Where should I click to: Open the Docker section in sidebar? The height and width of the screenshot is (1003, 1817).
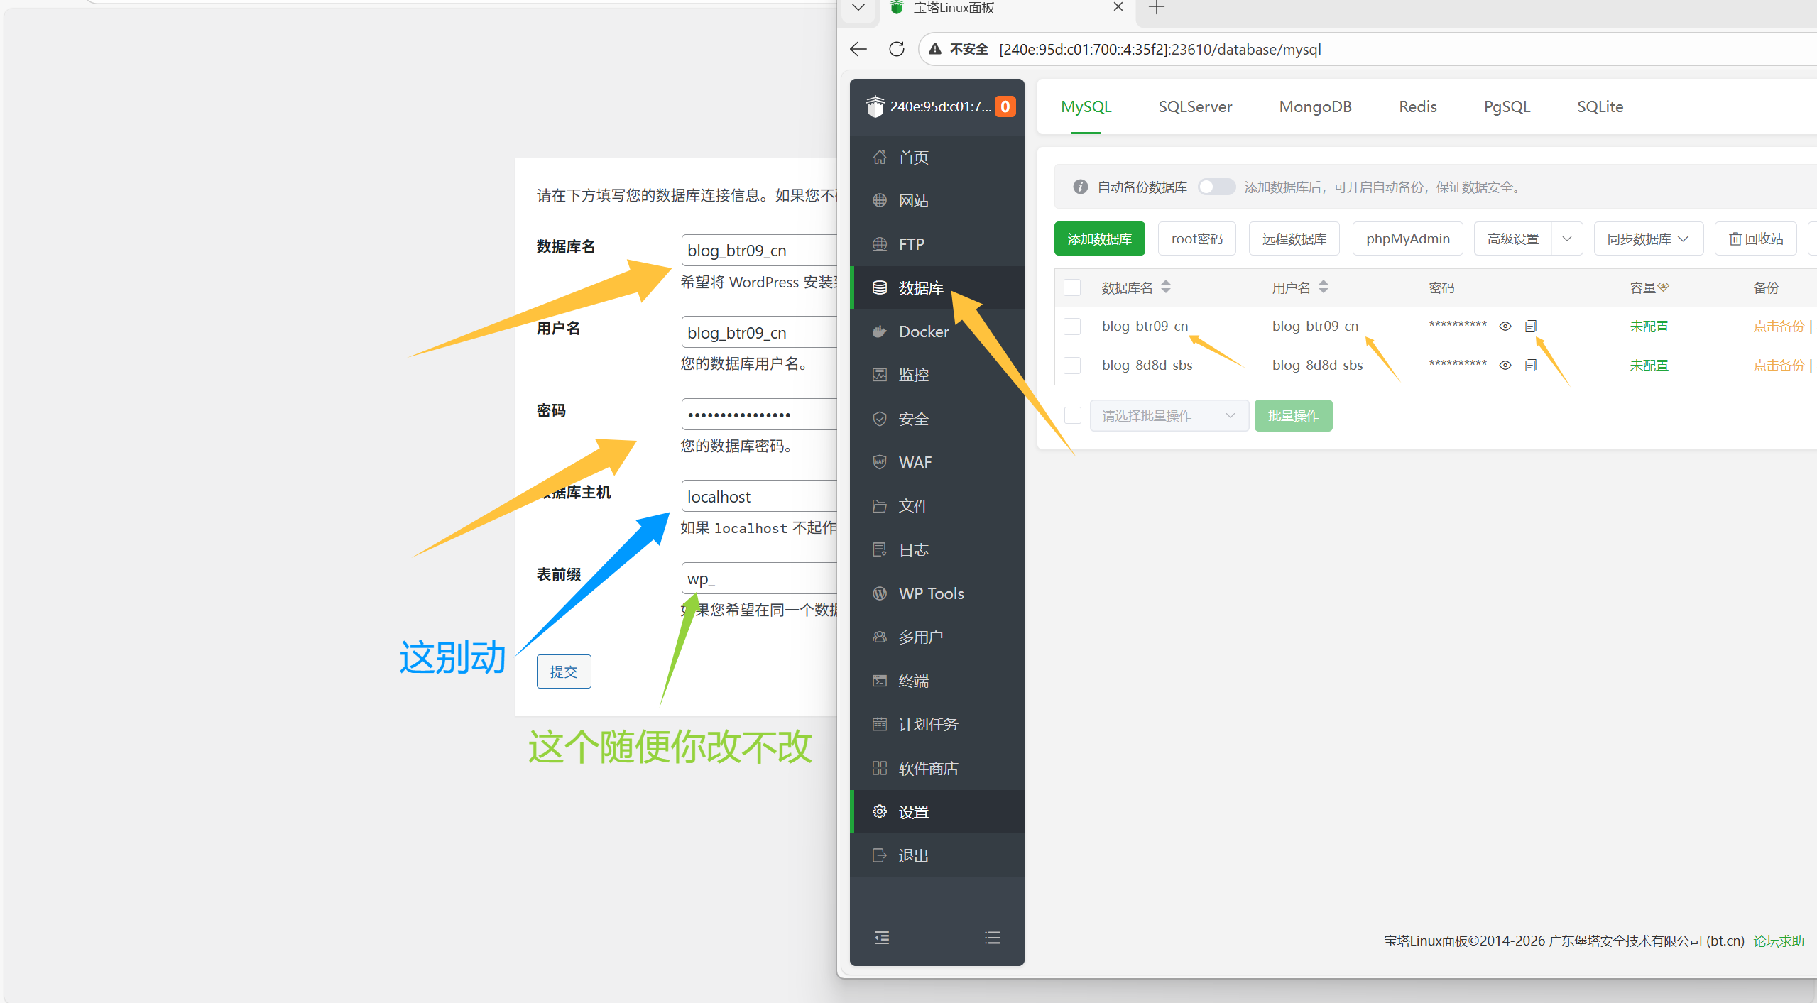[923, 331]
